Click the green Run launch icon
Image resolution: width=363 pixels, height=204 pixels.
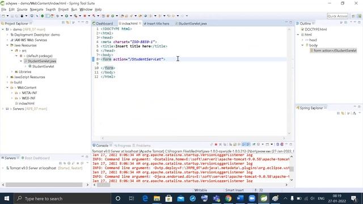[66, 16]
